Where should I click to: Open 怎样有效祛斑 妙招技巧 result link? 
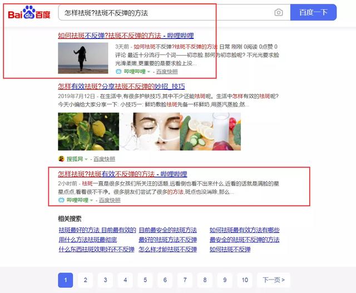tap(121, 86)
